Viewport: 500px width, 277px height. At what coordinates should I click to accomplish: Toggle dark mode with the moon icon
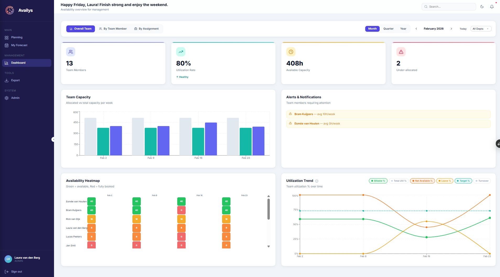click(482, 7)
